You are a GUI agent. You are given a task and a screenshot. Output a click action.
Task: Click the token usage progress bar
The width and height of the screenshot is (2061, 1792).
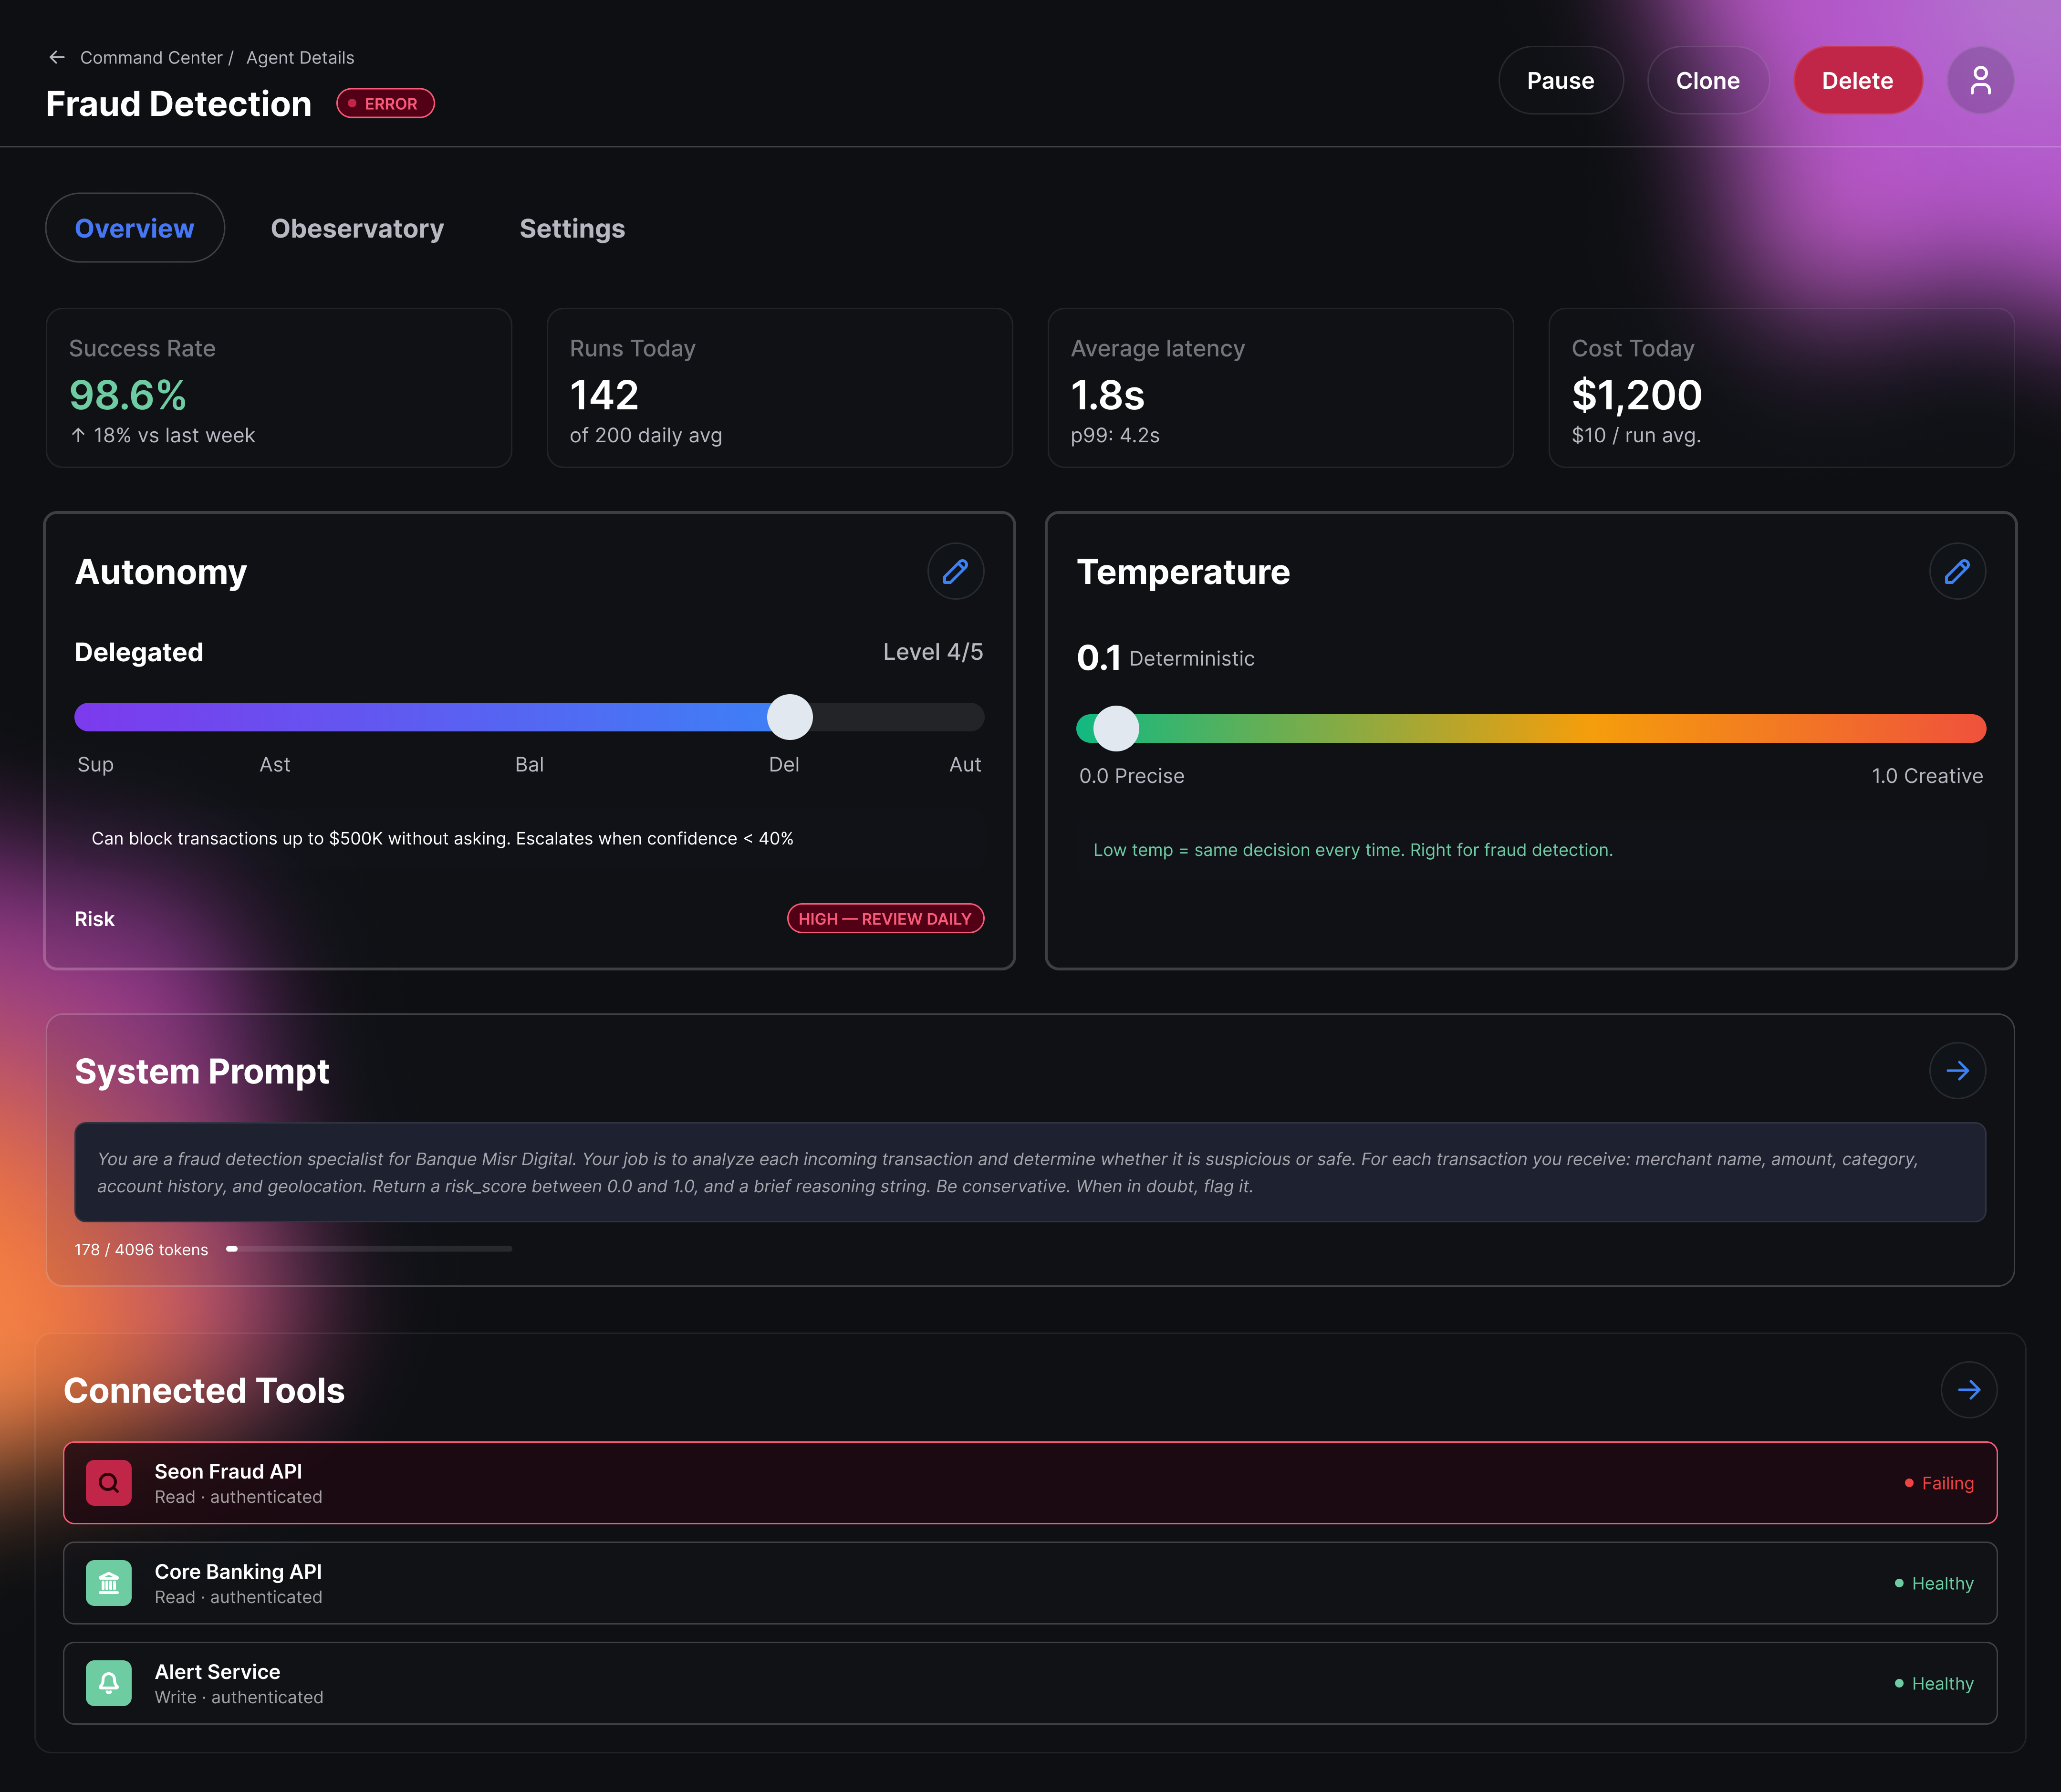click(x=369, y=1249)
